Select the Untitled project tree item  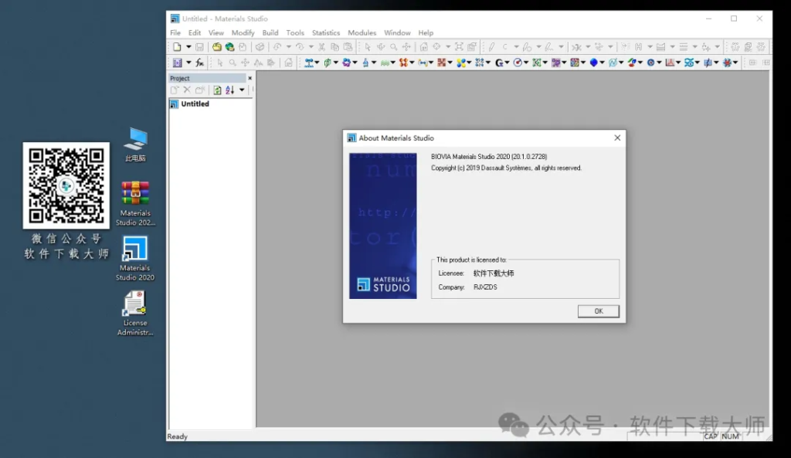[x=195, y=104]
